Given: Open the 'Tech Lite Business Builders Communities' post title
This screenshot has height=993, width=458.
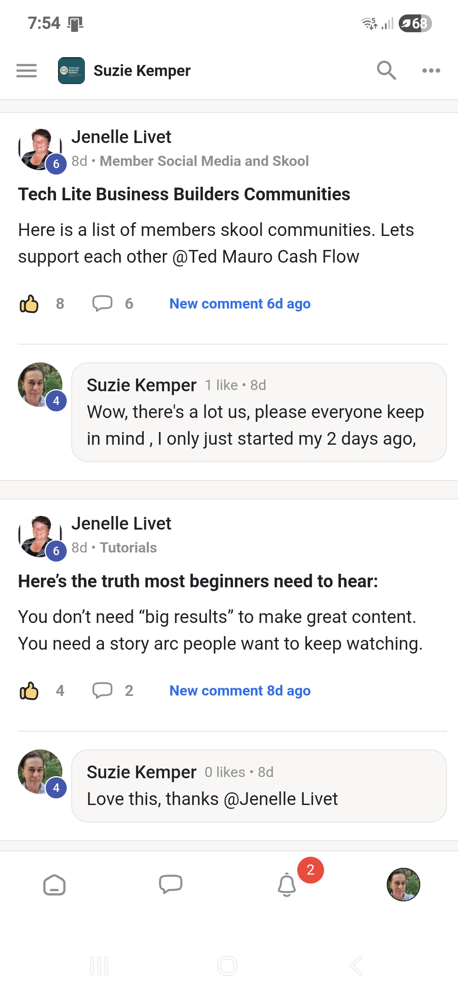Looking at the screenshot, I should click(x=184, y=194).
